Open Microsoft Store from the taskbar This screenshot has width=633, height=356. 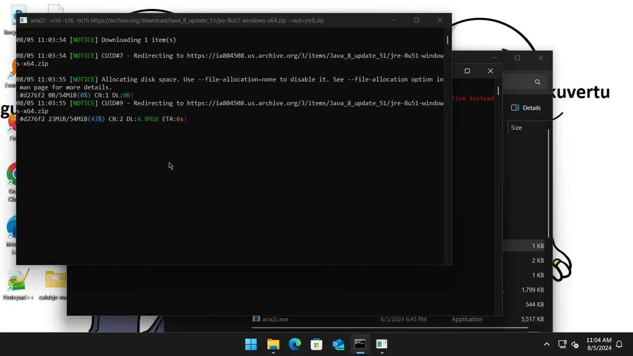[316, 344]
